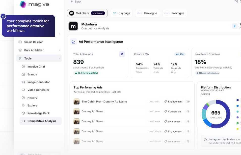Toggle eye icon for the Conversion ad row
The width and height of the screenshot is (241, 155).
point(188,111)
